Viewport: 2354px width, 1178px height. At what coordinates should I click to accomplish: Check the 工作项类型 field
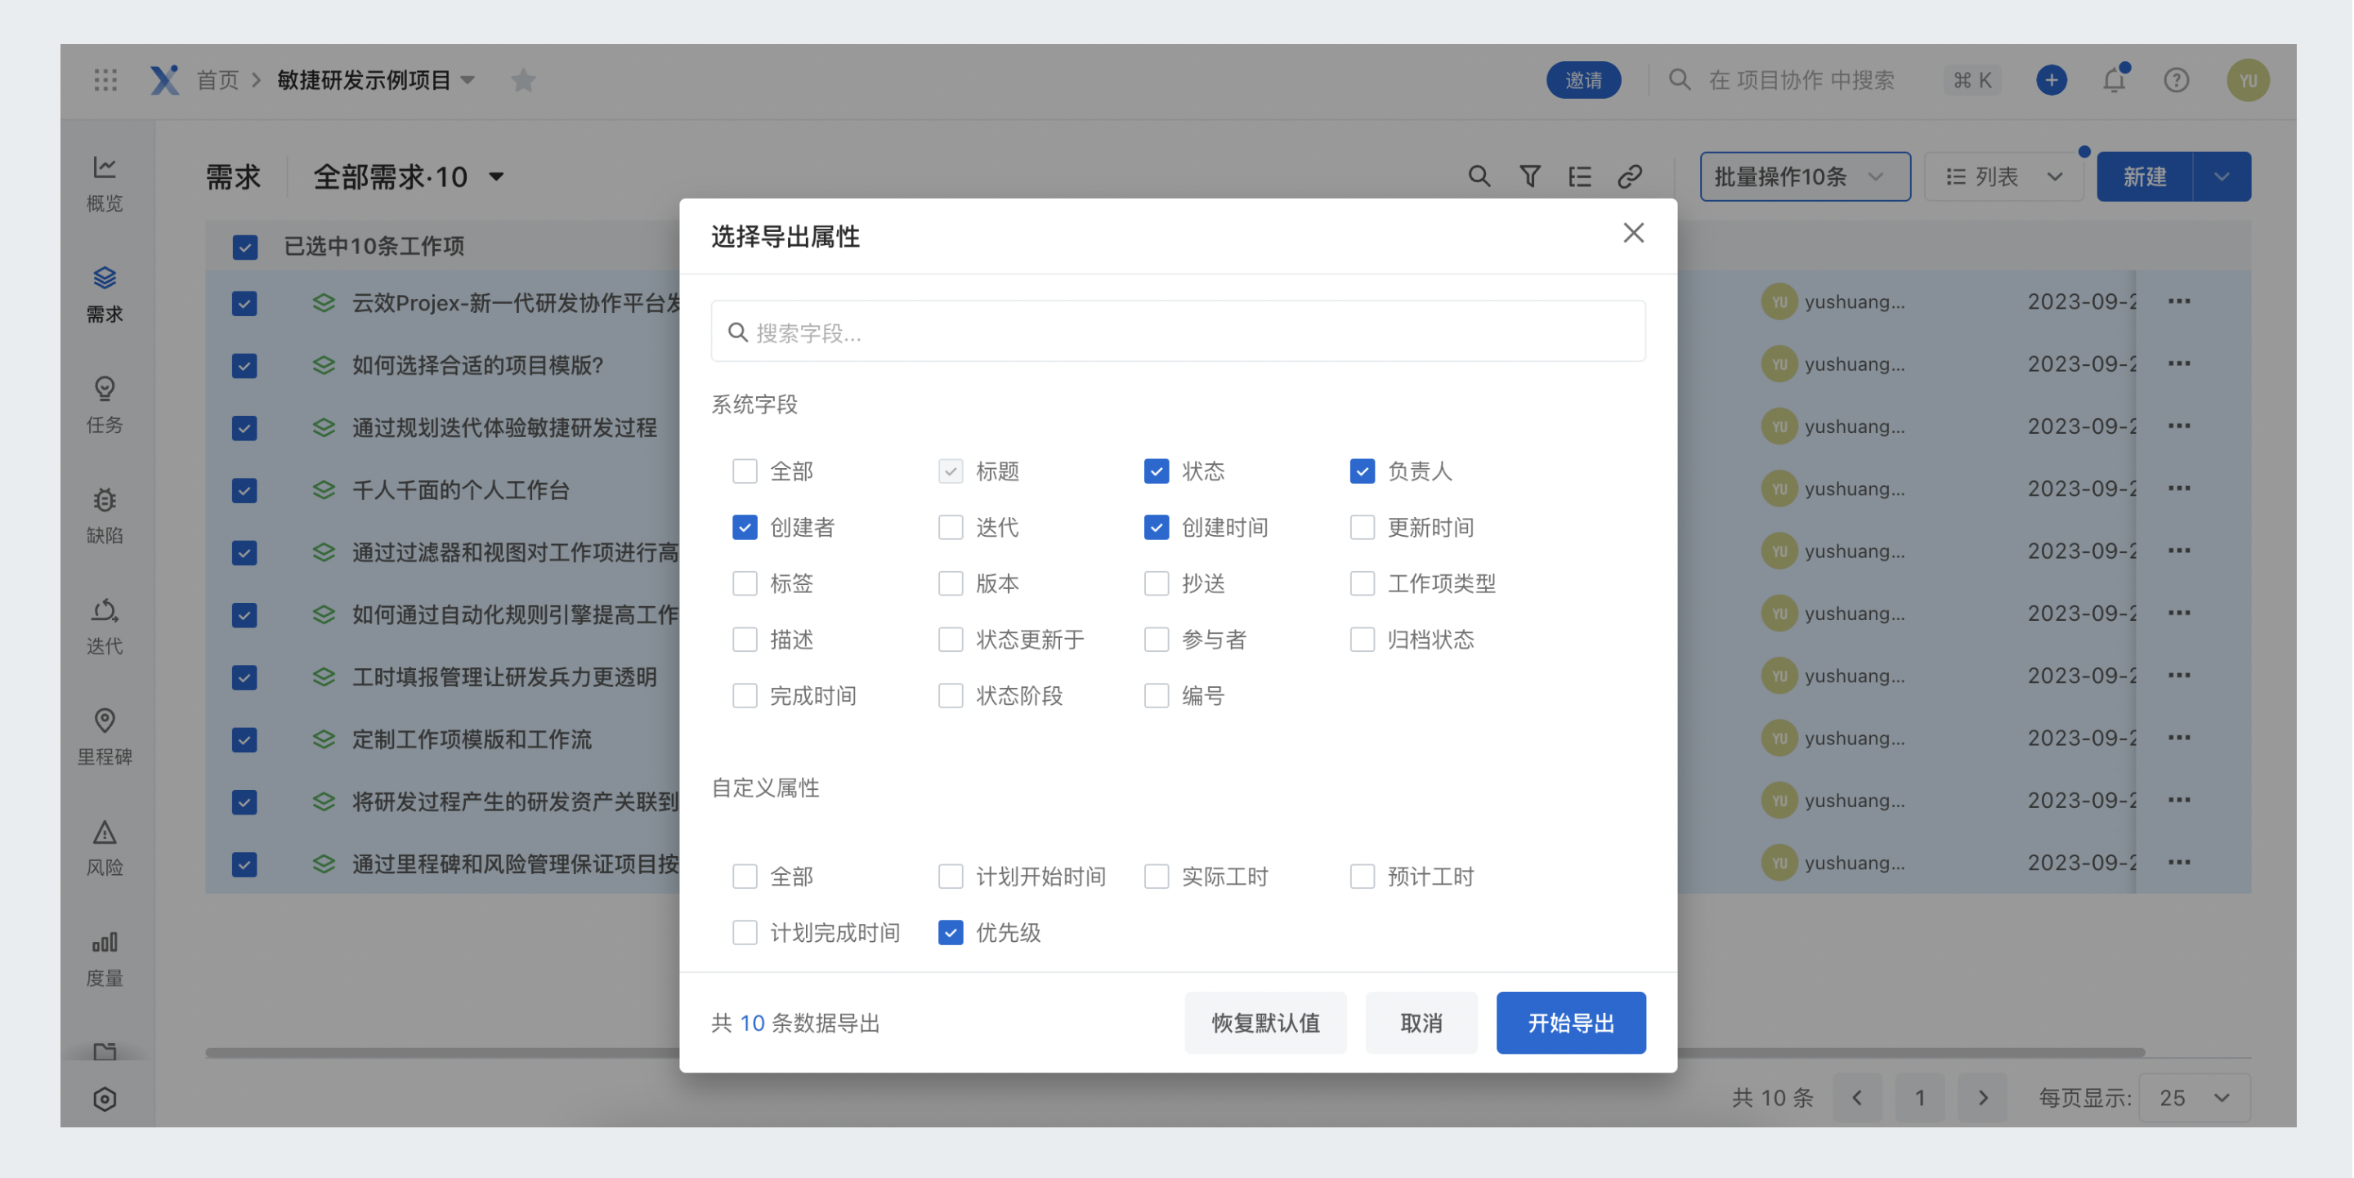click(1362, 583)
